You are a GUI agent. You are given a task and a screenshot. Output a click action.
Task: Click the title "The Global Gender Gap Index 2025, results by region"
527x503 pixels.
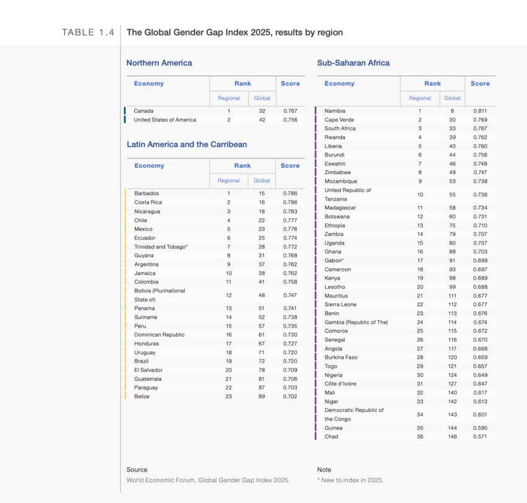pos(234,33)
